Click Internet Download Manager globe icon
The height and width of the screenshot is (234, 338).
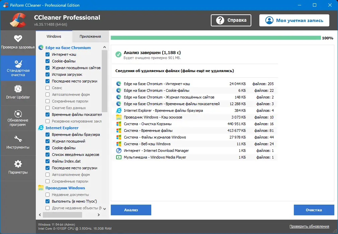(x=118, y=151)
